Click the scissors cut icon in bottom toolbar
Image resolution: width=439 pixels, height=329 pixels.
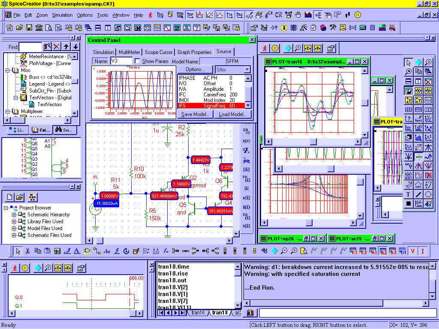27,251
